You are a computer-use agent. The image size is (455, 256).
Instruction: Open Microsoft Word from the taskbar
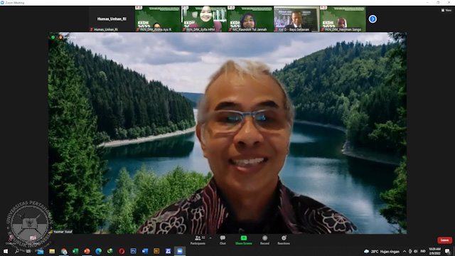pos(145,251)
